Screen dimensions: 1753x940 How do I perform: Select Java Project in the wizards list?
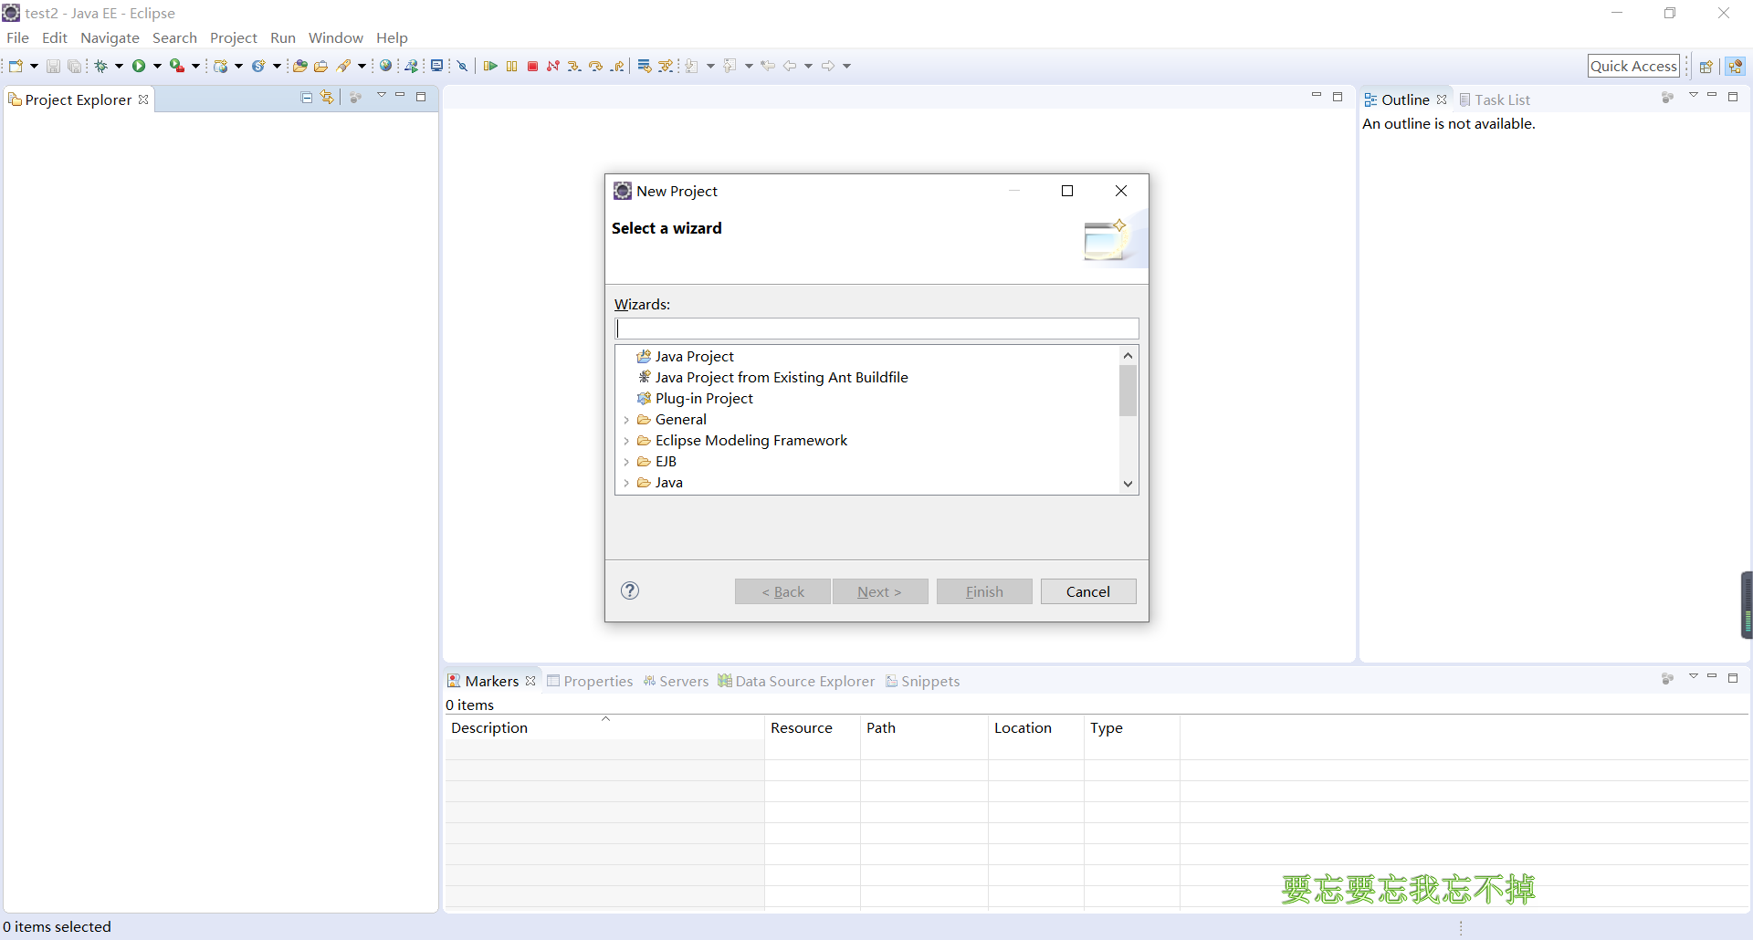pos(685,356)
